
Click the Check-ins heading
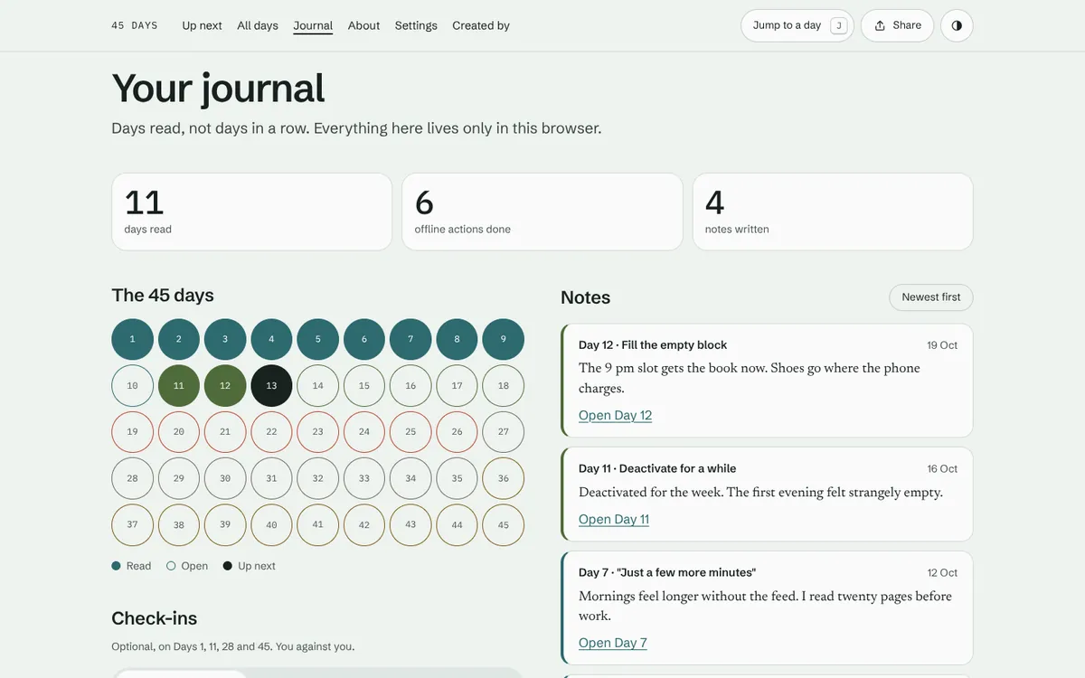click(x=155, y=618)
